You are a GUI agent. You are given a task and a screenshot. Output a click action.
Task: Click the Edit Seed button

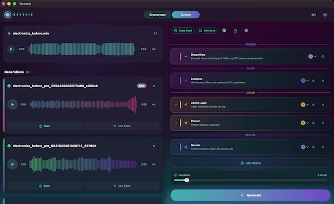pos(207,31)
